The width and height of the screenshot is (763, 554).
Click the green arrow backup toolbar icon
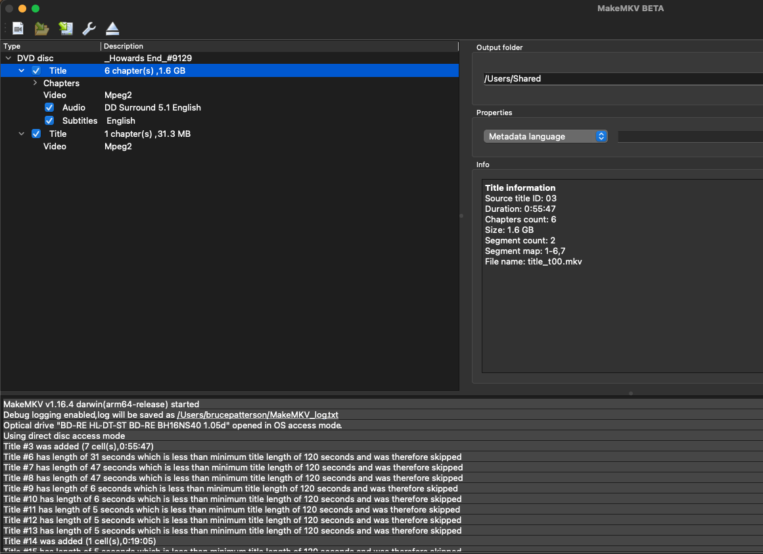tap(66, 28)
